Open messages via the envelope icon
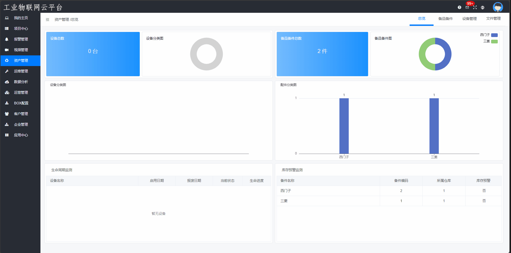 click(x=467, y=7)
